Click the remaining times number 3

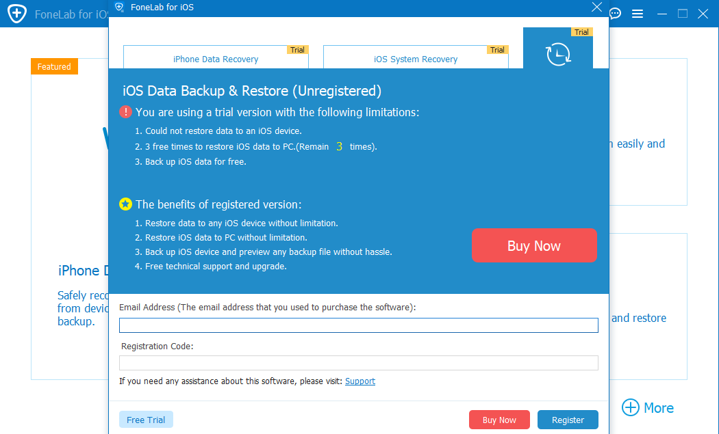point(340,146)
